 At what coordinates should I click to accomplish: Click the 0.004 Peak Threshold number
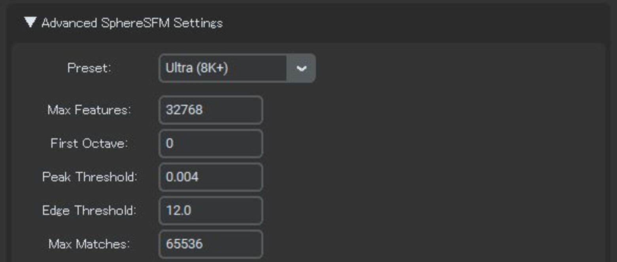[x=182, y=177]
